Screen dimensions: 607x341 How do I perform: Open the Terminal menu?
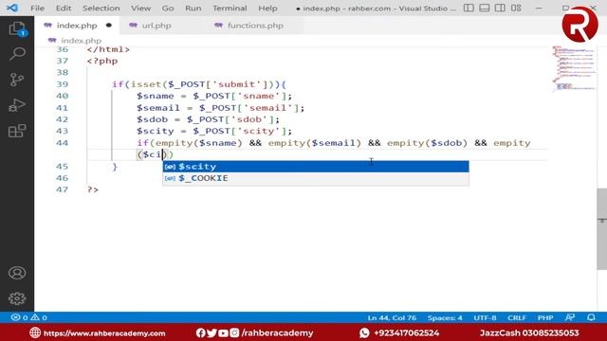[x=230, y=9]
